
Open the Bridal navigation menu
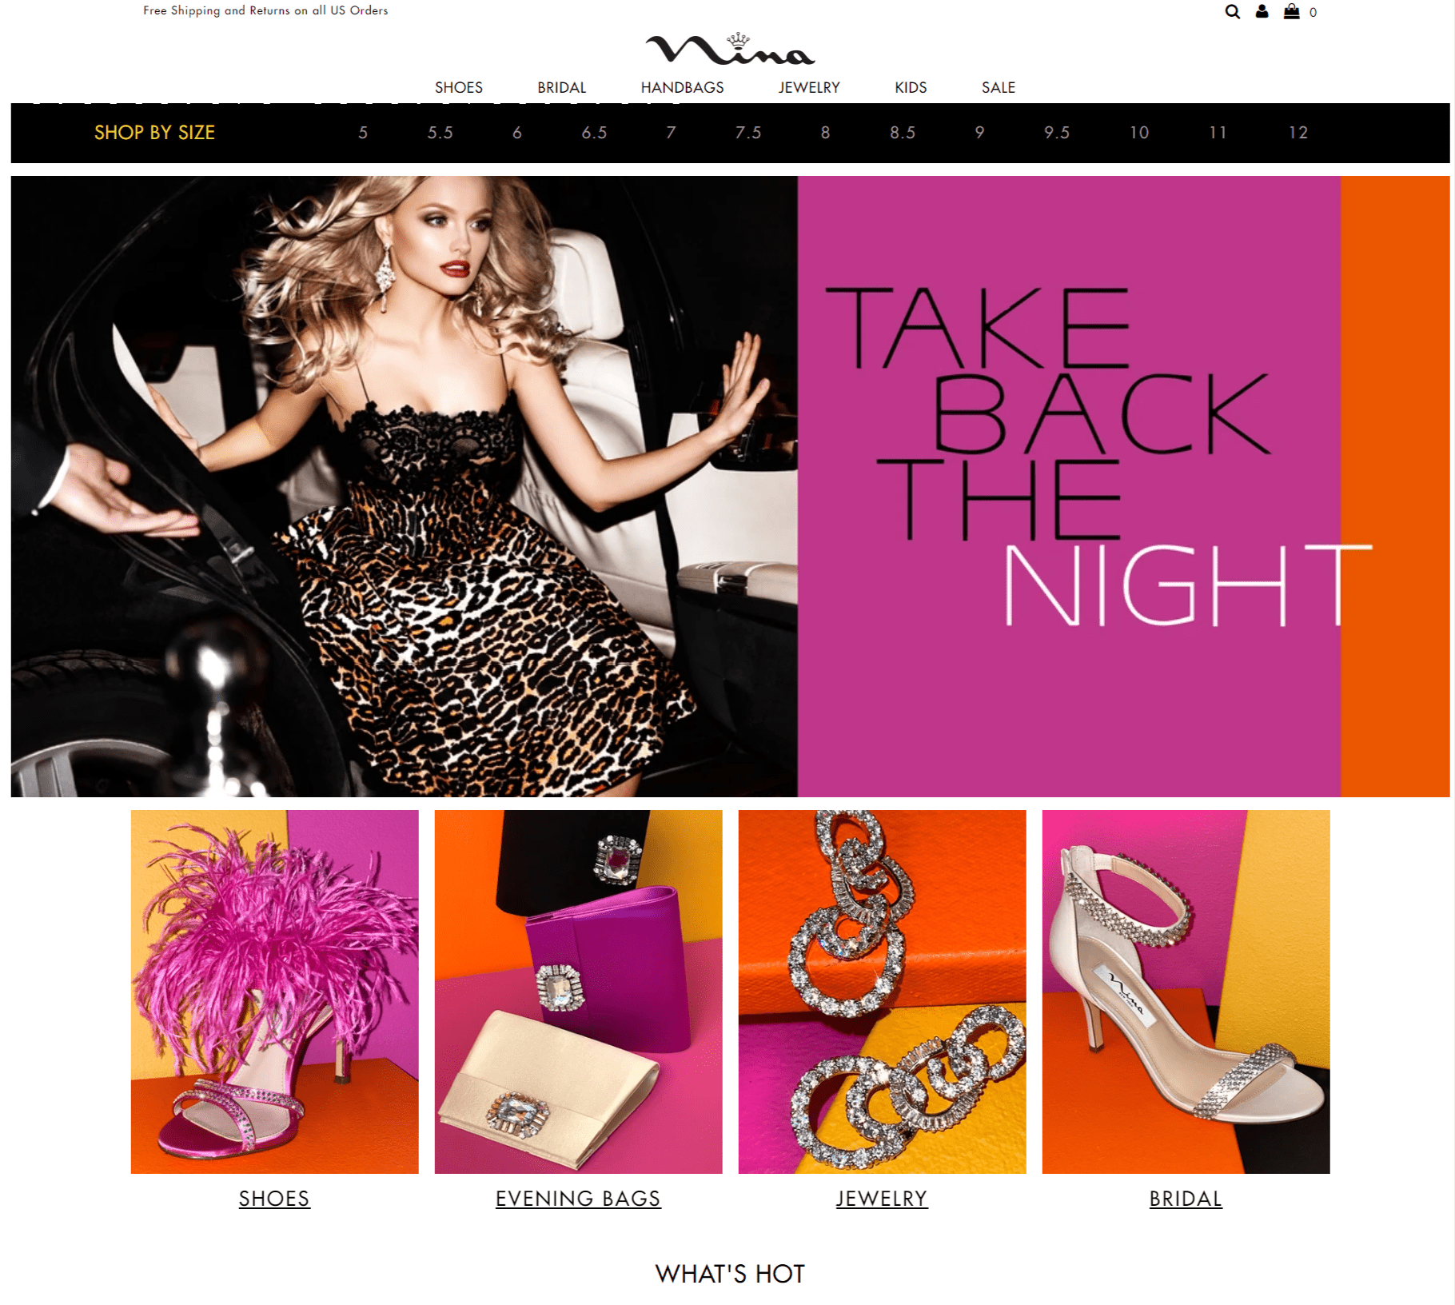tap(561, 87)
